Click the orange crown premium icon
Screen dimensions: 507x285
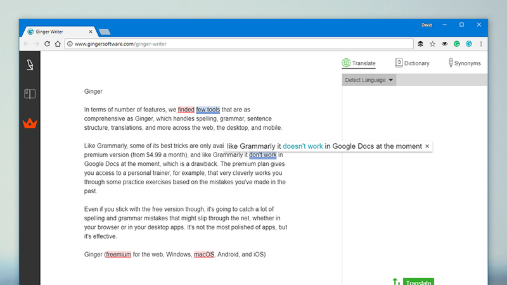pyautogui.click(x=30, y=123)
